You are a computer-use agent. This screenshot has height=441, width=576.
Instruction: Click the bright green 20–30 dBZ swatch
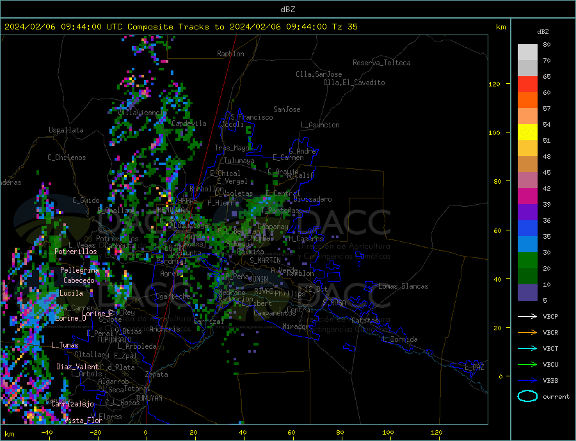click(527, 261)
